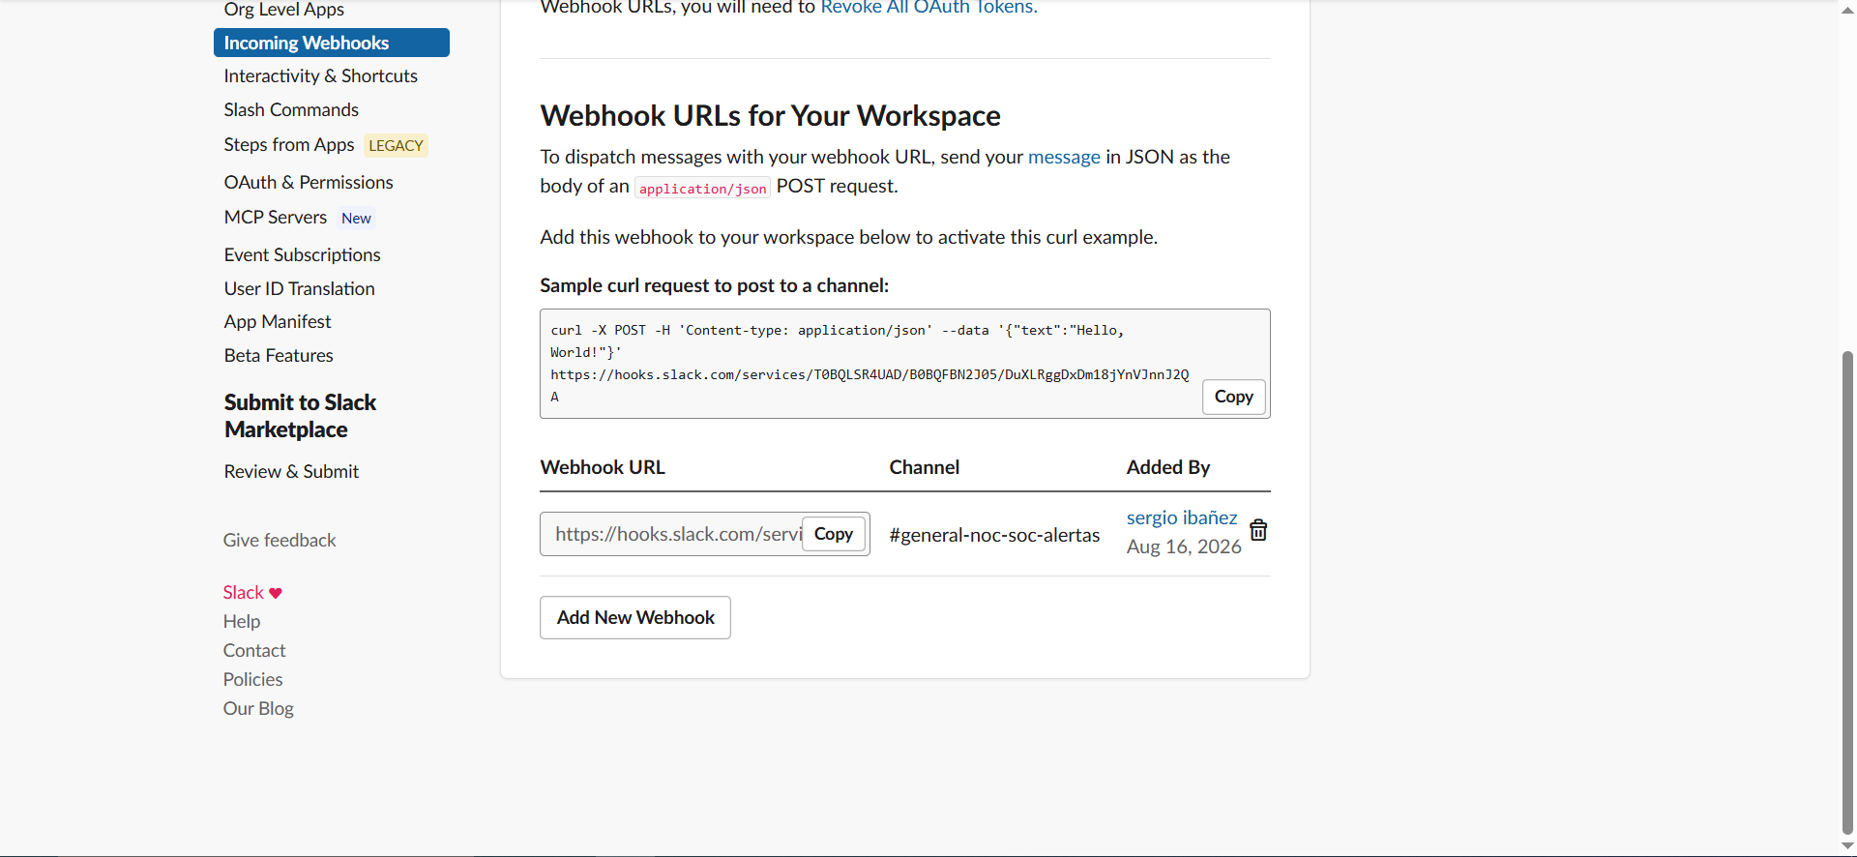Copy the sample curl request
Image resolution: width=1857 pixels, height=857 pixels.
(x=1233, y=397)
